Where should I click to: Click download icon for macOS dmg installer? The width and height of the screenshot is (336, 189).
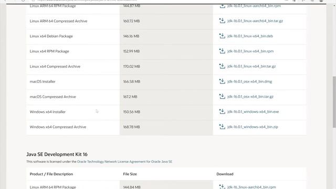[x=222, y=81]
